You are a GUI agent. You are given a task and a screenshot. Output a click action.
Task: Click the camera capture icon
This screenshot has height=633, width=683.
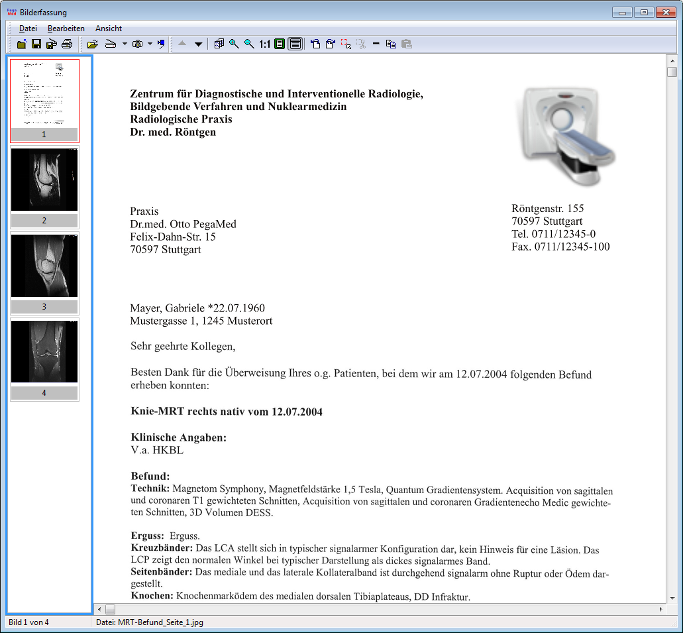(137, 44)
